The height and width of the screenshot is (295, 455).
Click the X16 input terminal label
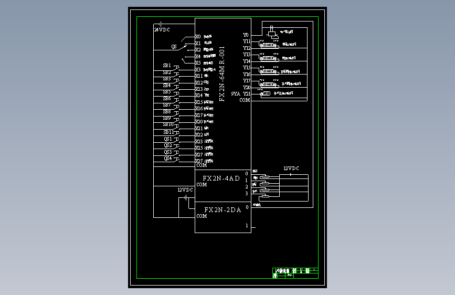199,109
